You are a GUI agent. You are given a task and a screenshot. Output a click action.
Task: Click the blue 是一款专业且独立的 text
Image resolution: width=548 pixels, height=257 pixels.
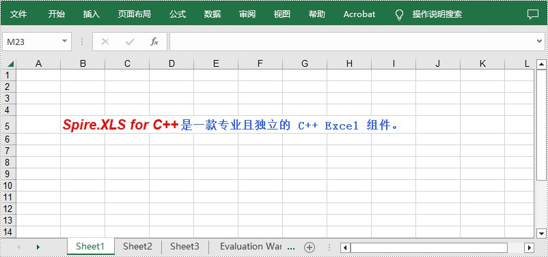point(235,125)
